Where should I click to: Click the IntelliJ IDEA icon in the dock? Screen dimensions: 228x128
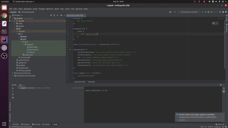tap(4, 39)
